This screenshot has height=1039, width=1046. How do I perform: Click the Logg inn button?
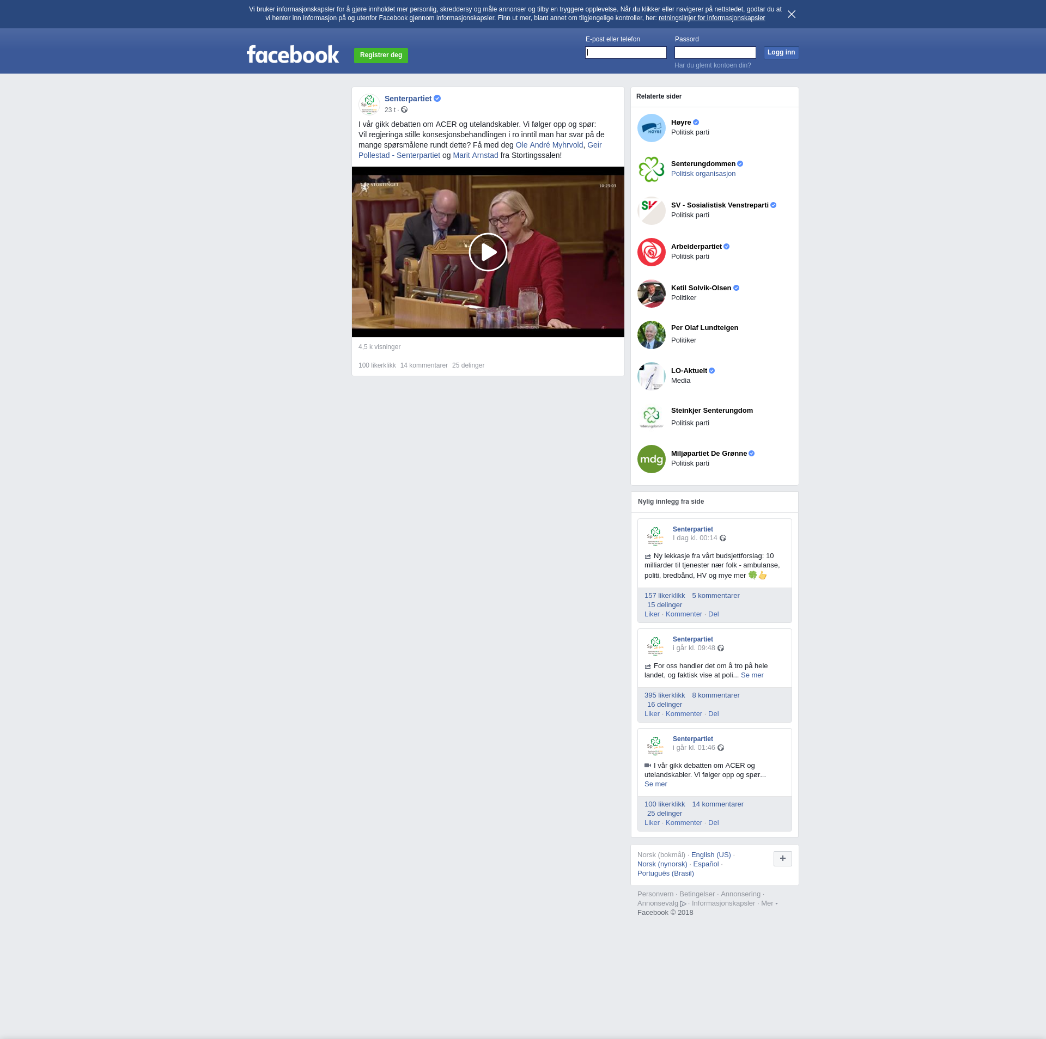[781, 52]
